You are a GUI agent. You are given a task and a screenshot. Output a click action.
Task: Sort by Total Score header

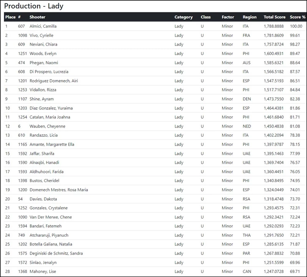coord(274,17)
